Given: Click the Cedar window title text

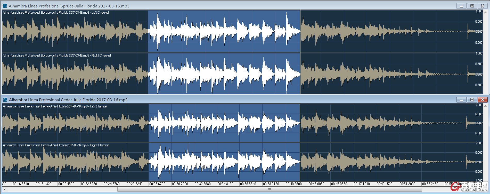Looking at the screenshot, I should pos(68,100).
